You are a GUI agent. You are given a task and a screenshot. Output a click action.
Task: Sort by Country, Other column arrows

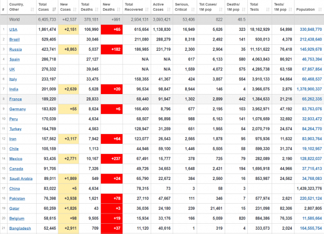[x=32, y=10]
